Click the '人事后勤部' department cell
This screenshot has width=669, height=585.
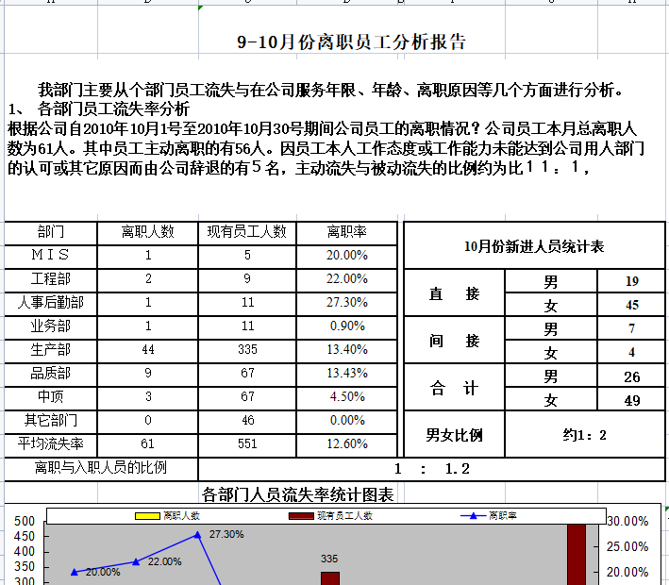pos(51,304)
